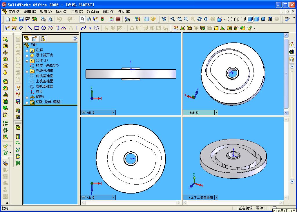
Task: Click the 3D Sketch icon in sketch toolbar
Action: click(14, 28)
